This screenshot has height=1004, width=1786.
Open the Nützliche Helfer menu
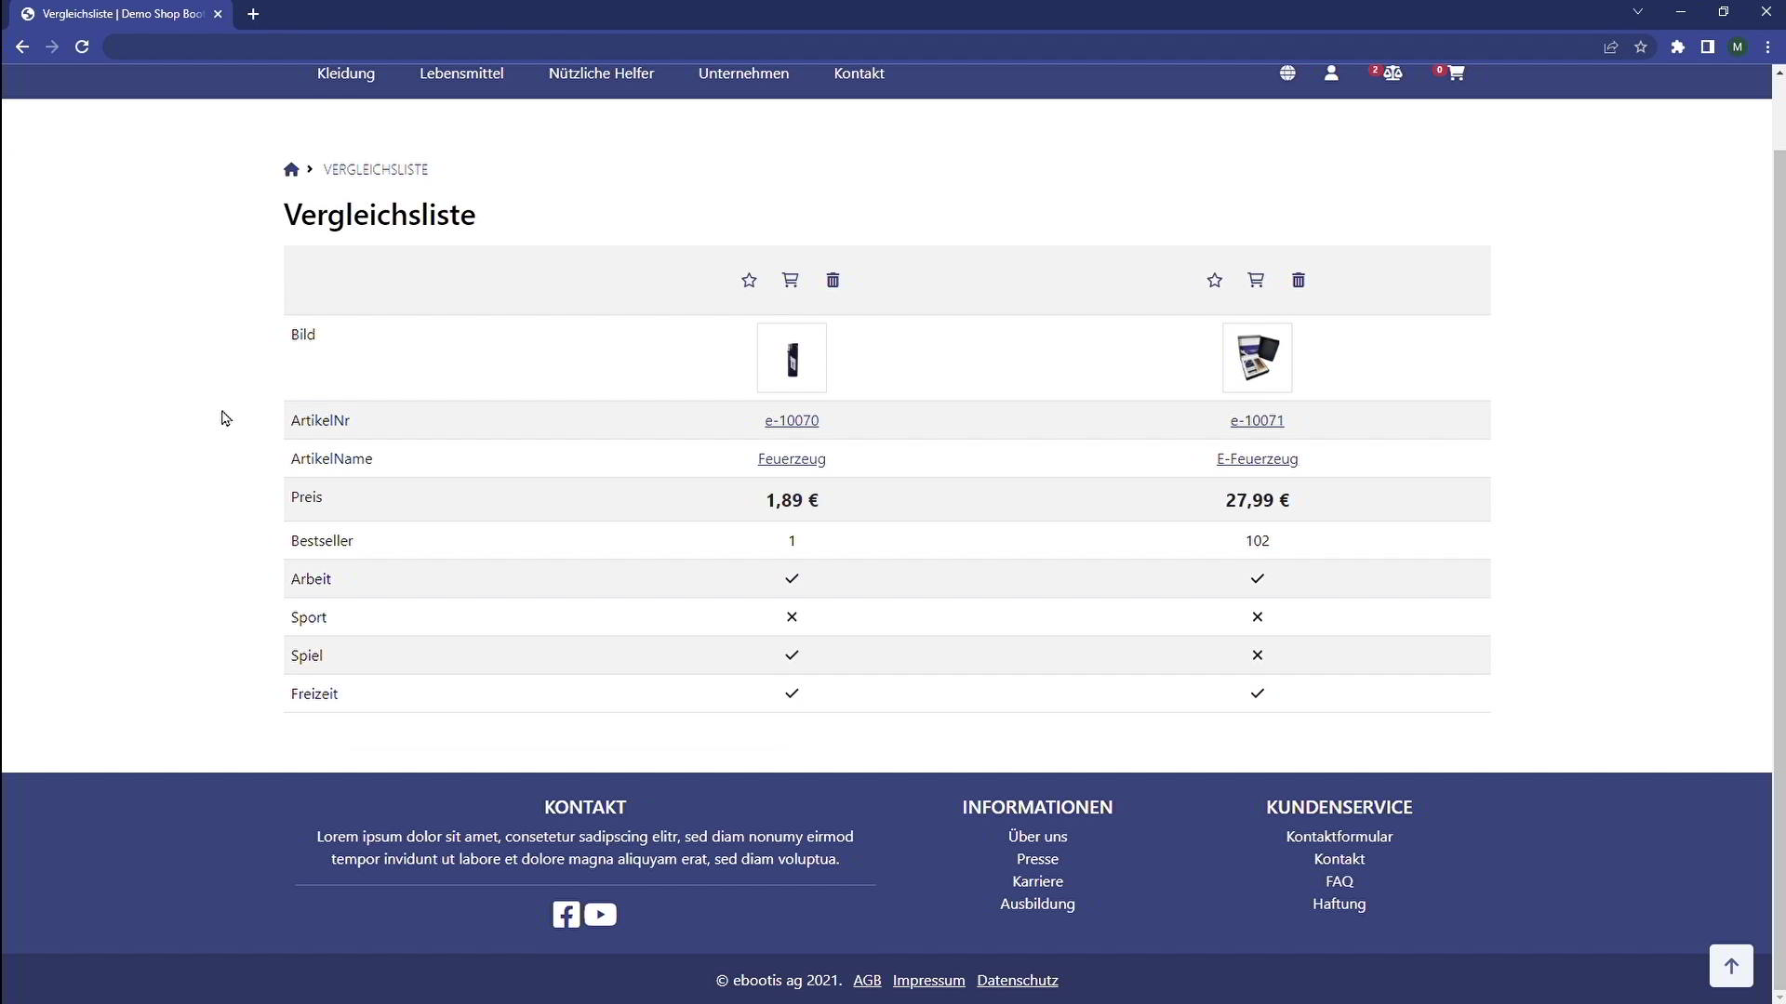[x=601, y=73]
